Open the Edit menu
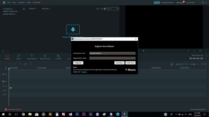This screenshot has height=117, width=209. coord(14,3)
